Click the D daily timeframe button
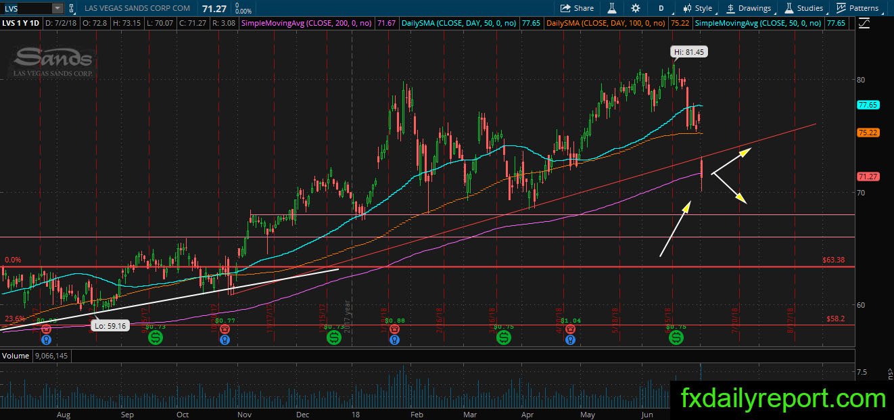894x420 pixels. [661, 8]
